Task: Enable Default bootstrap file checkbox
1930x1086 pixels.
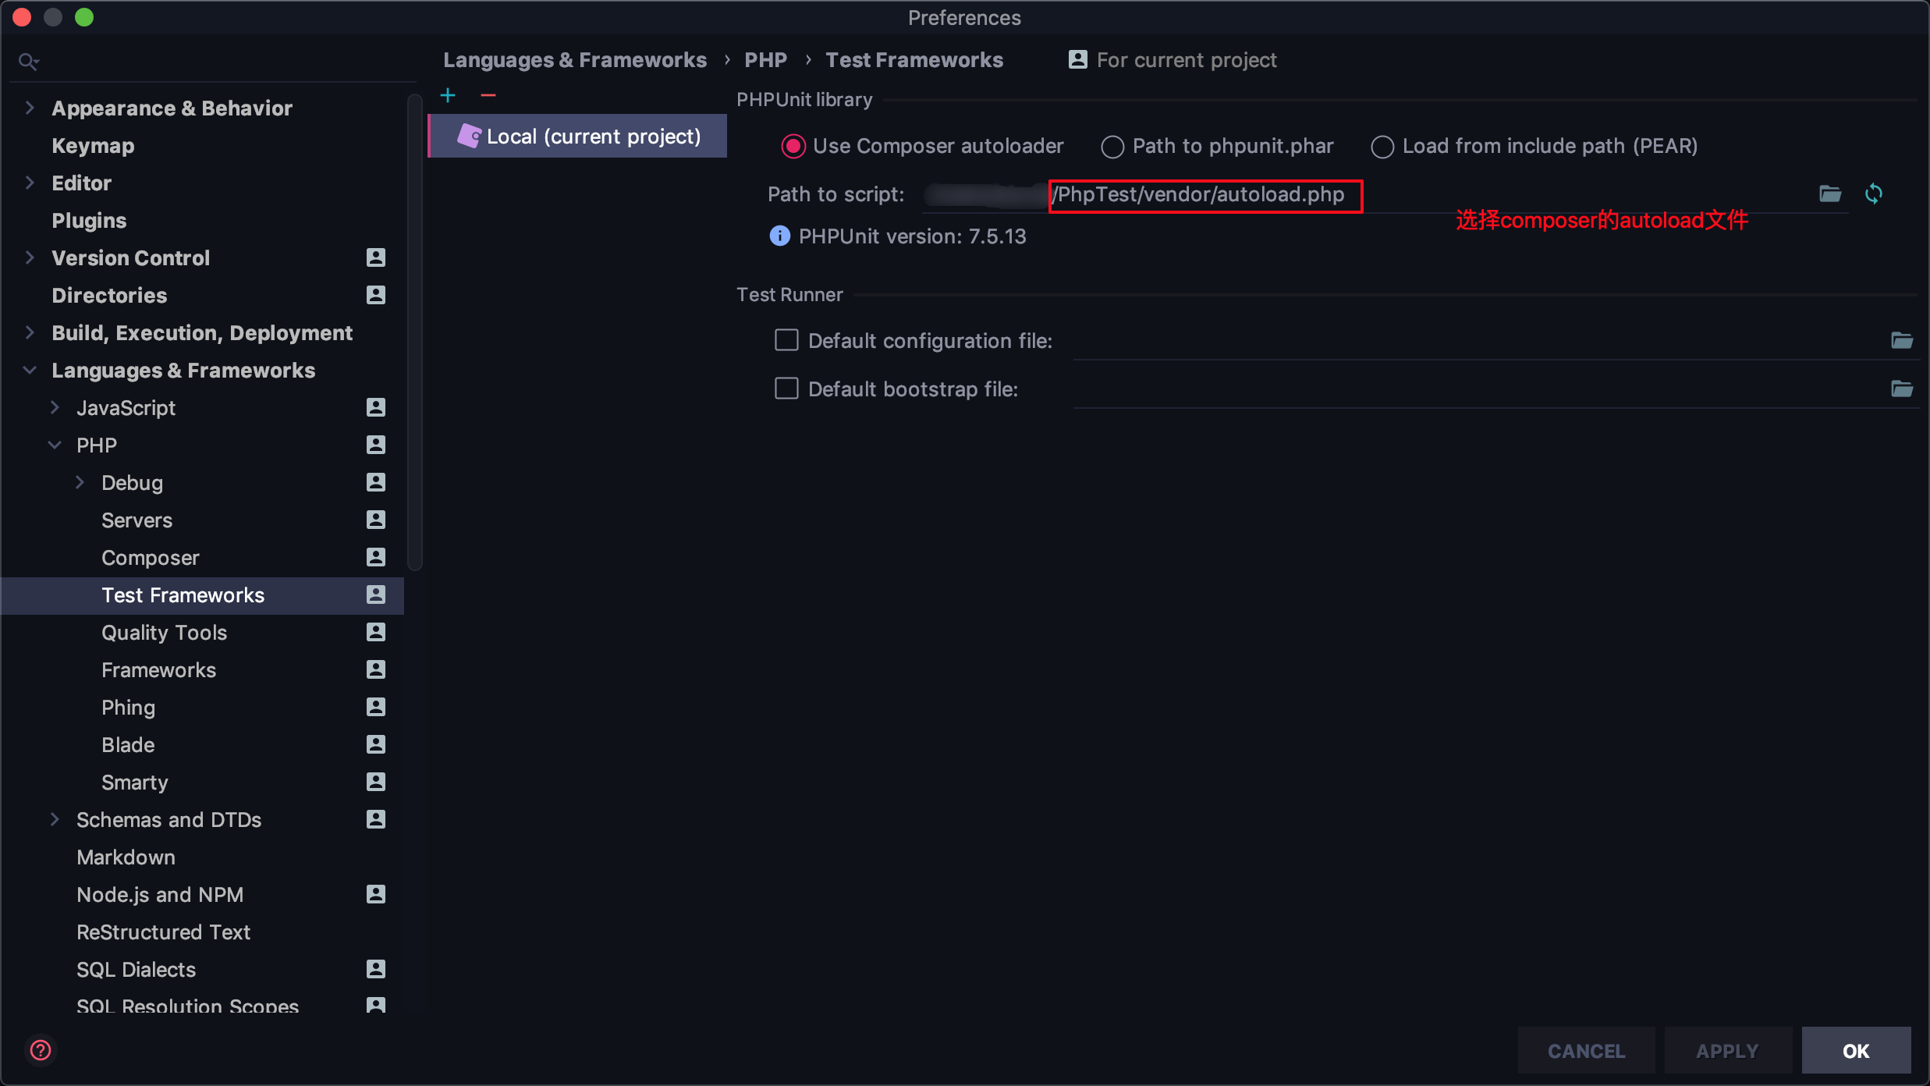Action: [786, 389]
